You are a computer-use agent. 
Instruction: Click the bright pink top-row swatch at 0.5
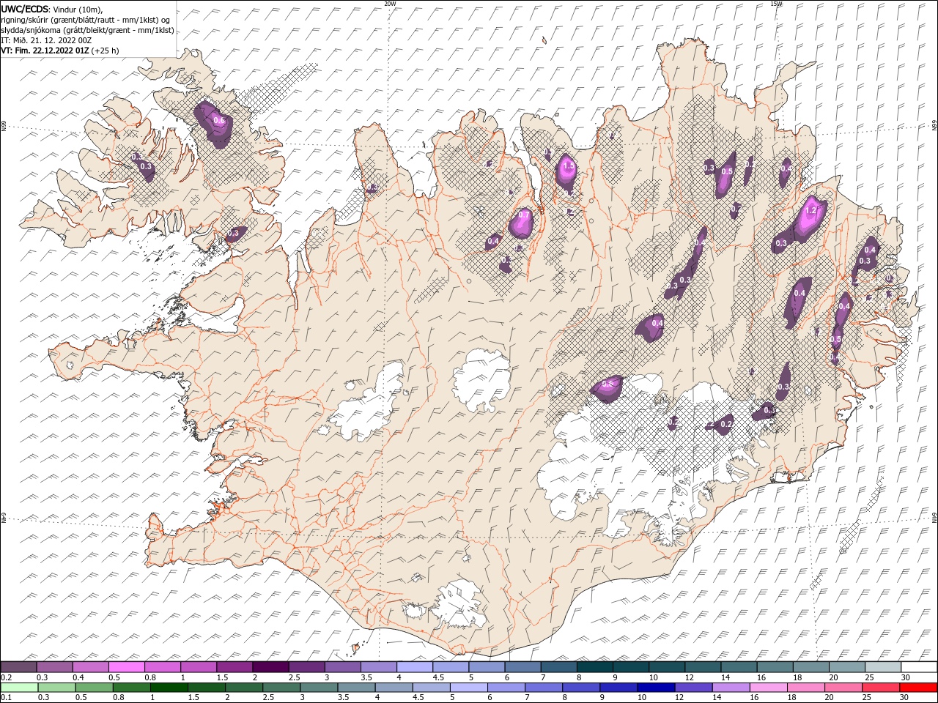pos(126,667)
